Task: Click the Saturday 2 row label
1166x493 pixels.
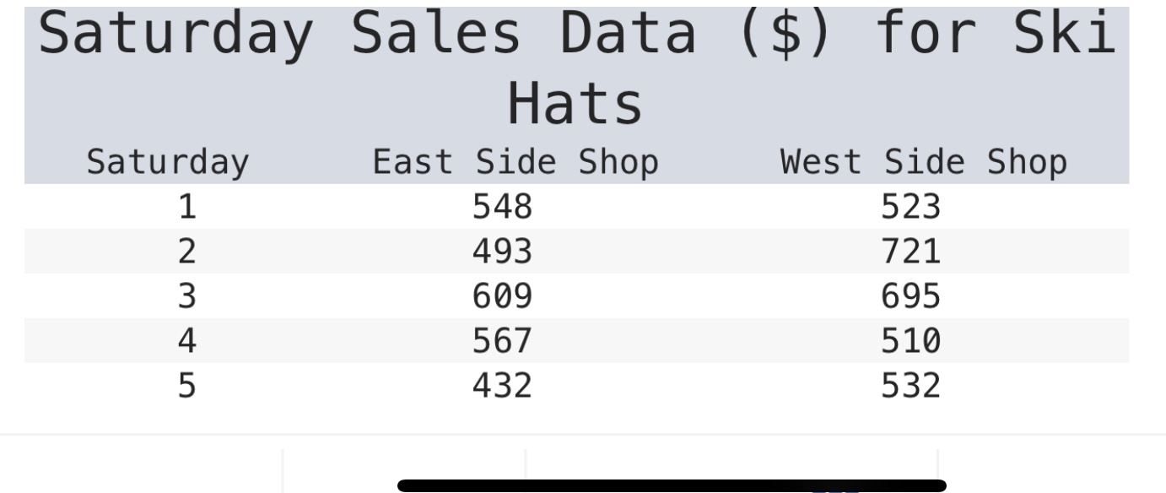Action: pos(186,251)
